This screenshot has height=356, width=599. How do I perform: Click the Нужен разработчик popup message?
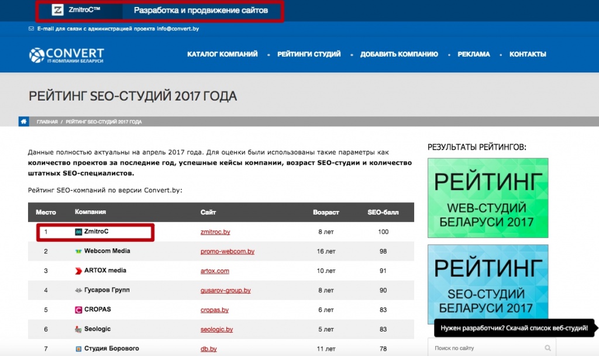click(514, 328)
